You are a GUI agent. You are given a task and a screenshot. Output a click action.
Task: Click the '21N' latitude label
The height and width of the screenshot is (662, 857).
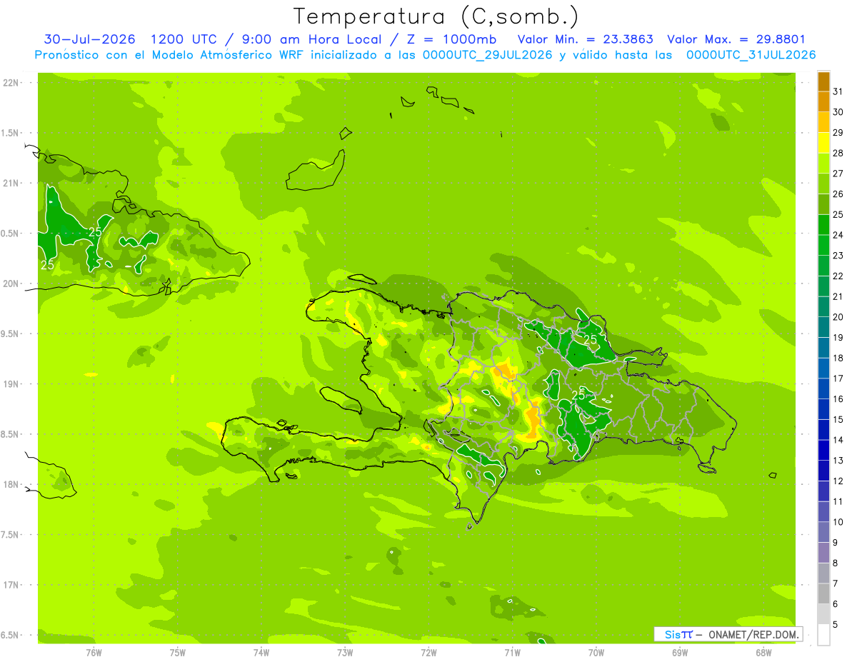click(11, 184)
